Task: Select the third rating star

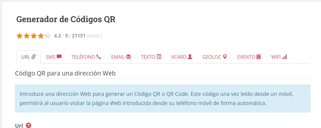Action: pyautogui.click(x=34, y=36)
